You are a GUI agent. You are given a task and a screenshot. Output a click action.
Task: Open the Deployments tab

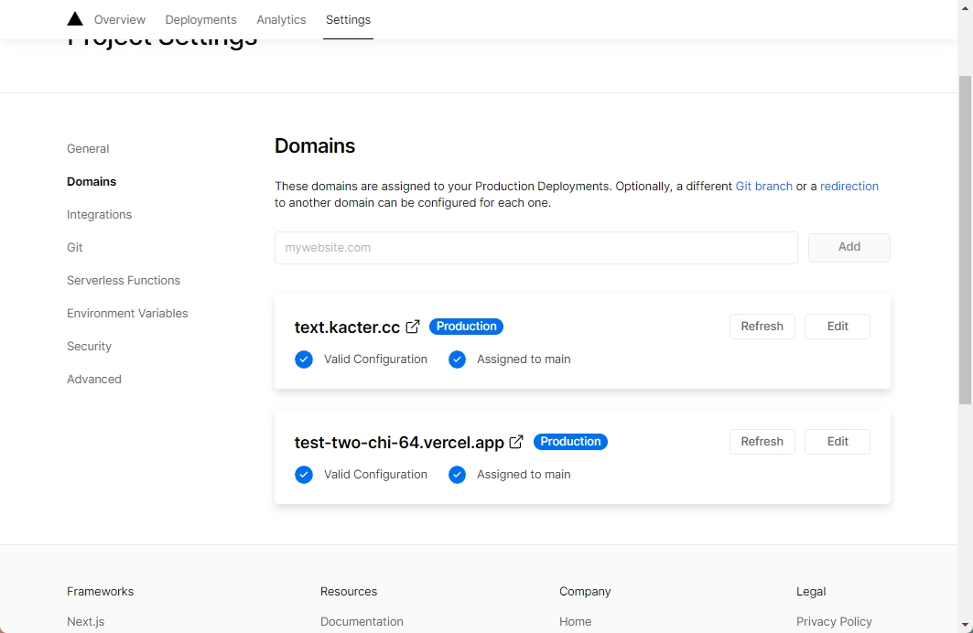pyautogui.click(x=200, y=19)
